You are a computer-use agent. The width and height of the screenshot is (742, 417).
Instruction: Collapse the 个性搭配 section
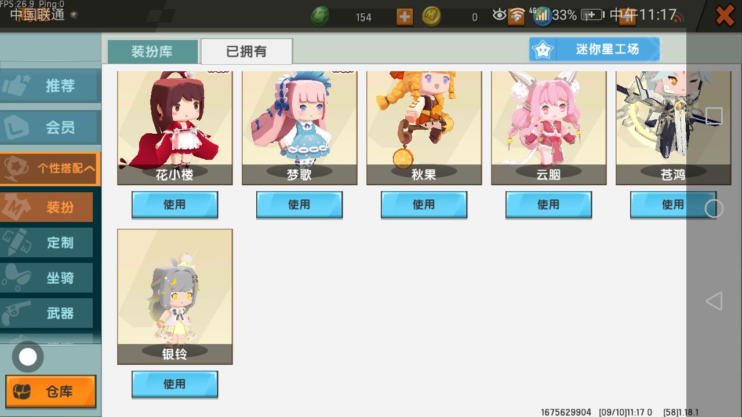pyautogui.click(x=50, y=169)
